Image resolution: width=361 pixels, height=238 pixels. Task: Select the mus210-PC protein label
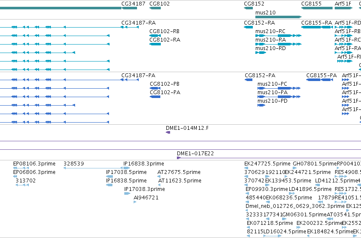[x=272, y=84]
